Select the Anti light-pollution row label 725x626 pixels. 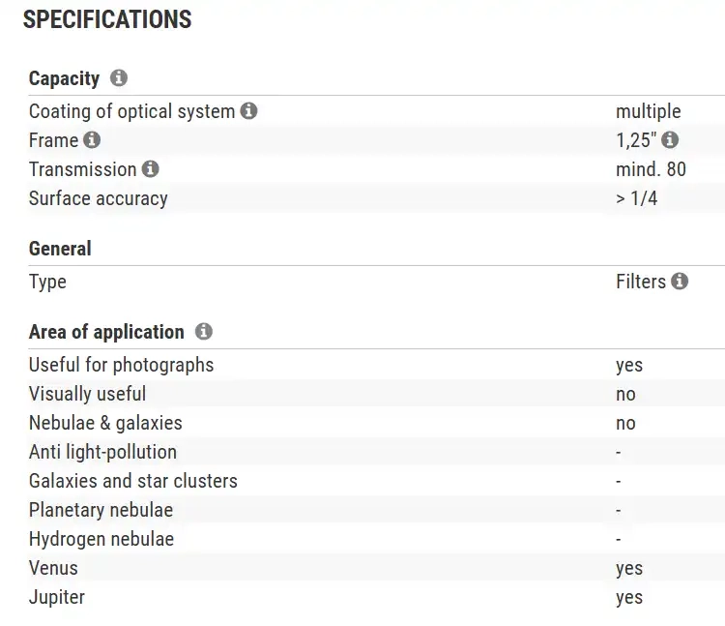(102, 452)
